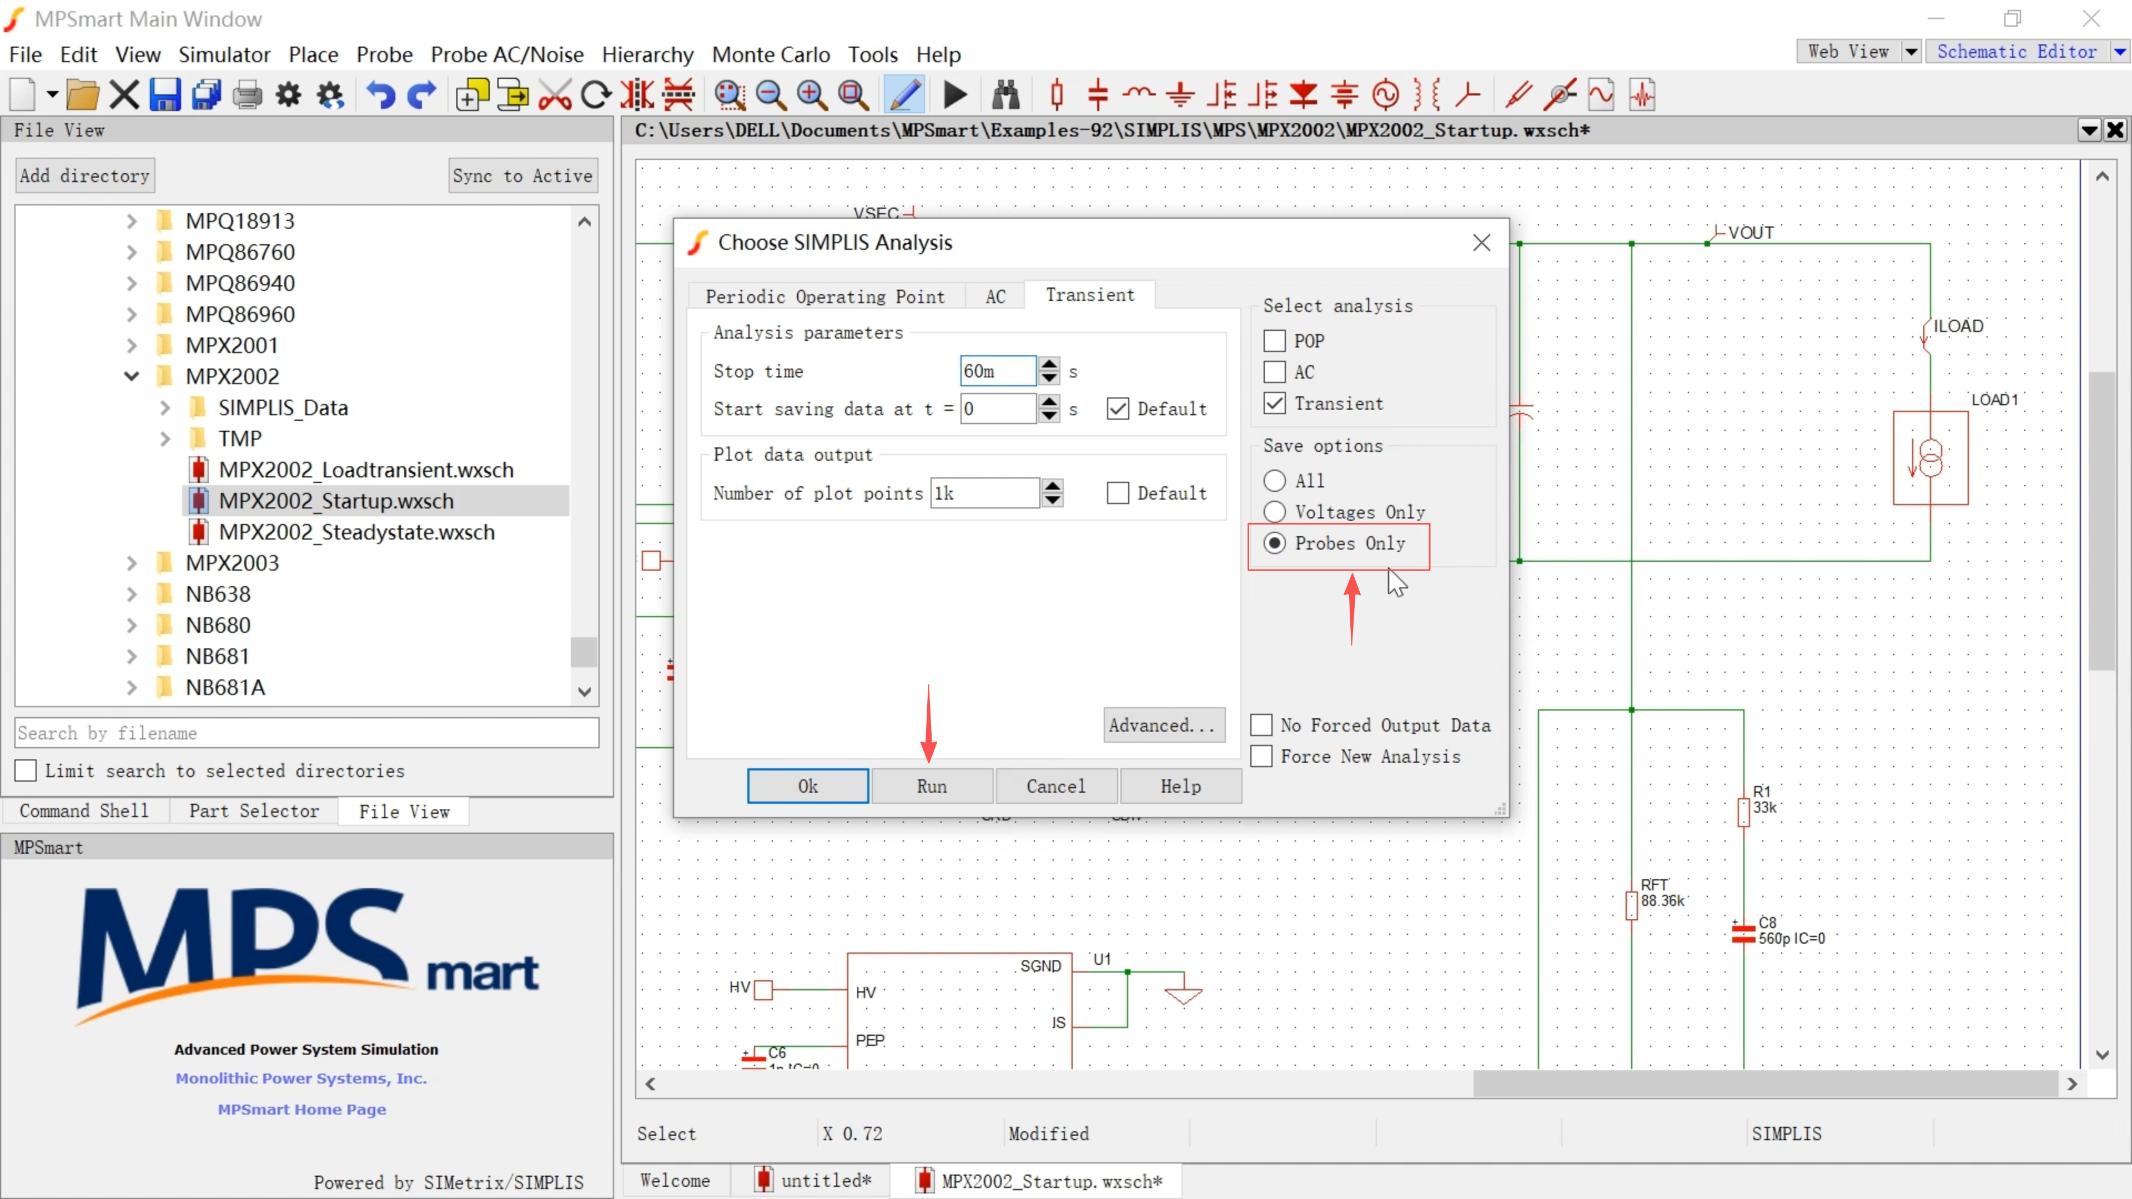Open the MPSmart Home Page link

(x=302, y=1110)
